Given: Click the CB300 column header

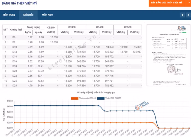Looking at the screenshot, I should pos(72,27).
